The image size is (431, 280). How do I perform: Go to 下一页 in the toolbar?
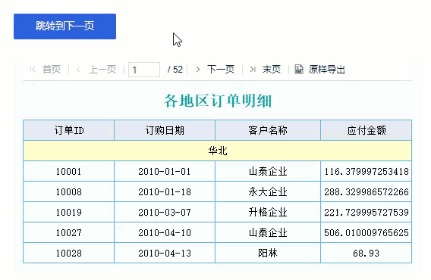coord(221,70)
